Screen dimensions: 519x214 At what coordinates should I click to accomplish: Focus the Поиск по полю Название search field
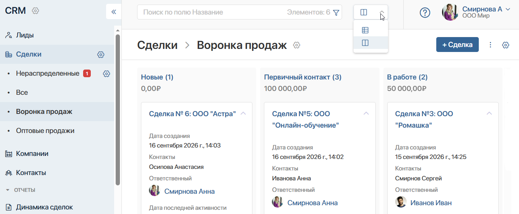239,12
